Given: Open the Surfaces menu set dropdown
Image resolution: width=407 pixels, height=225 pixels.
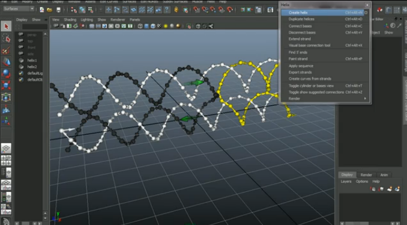Looking at the screenshot, I should 19,8.
